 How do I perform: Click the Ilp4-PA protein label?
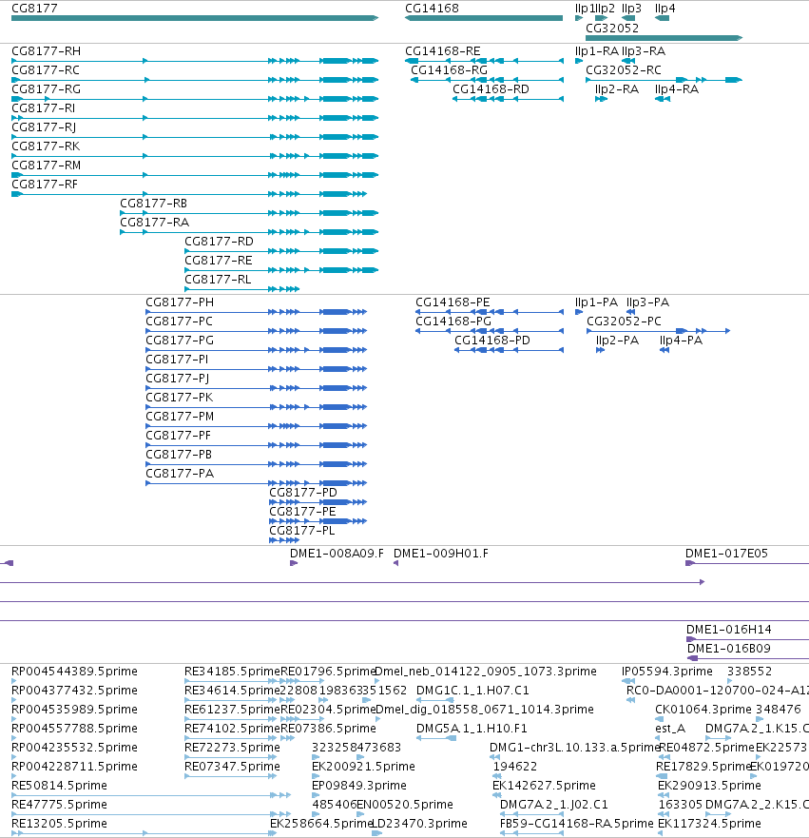tap(682, 341)
